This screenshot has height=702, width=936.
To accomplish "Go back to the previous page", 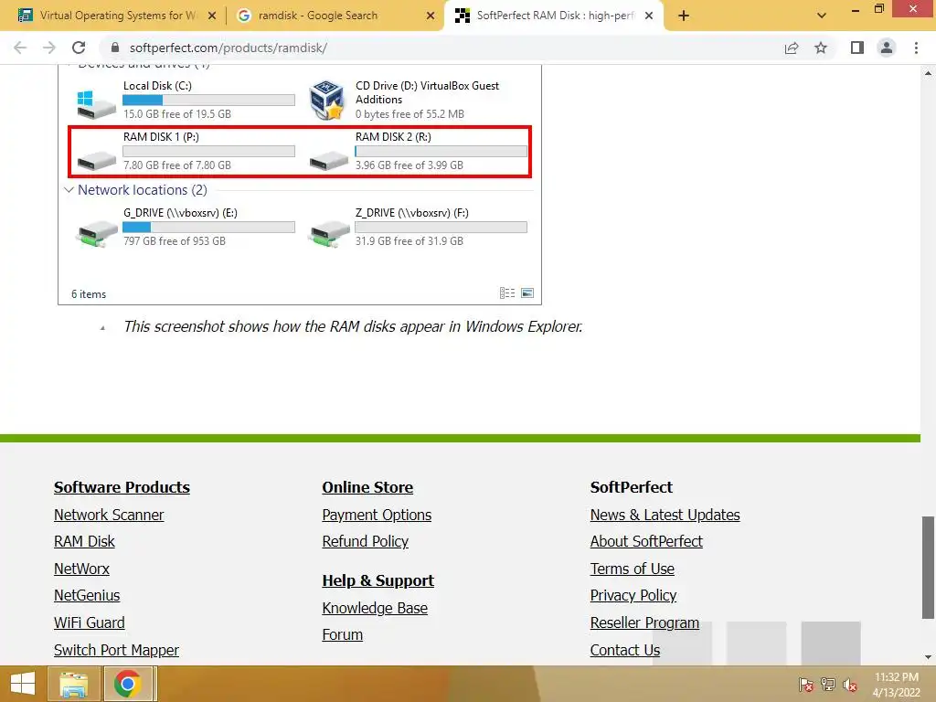I will click(20, 48).
